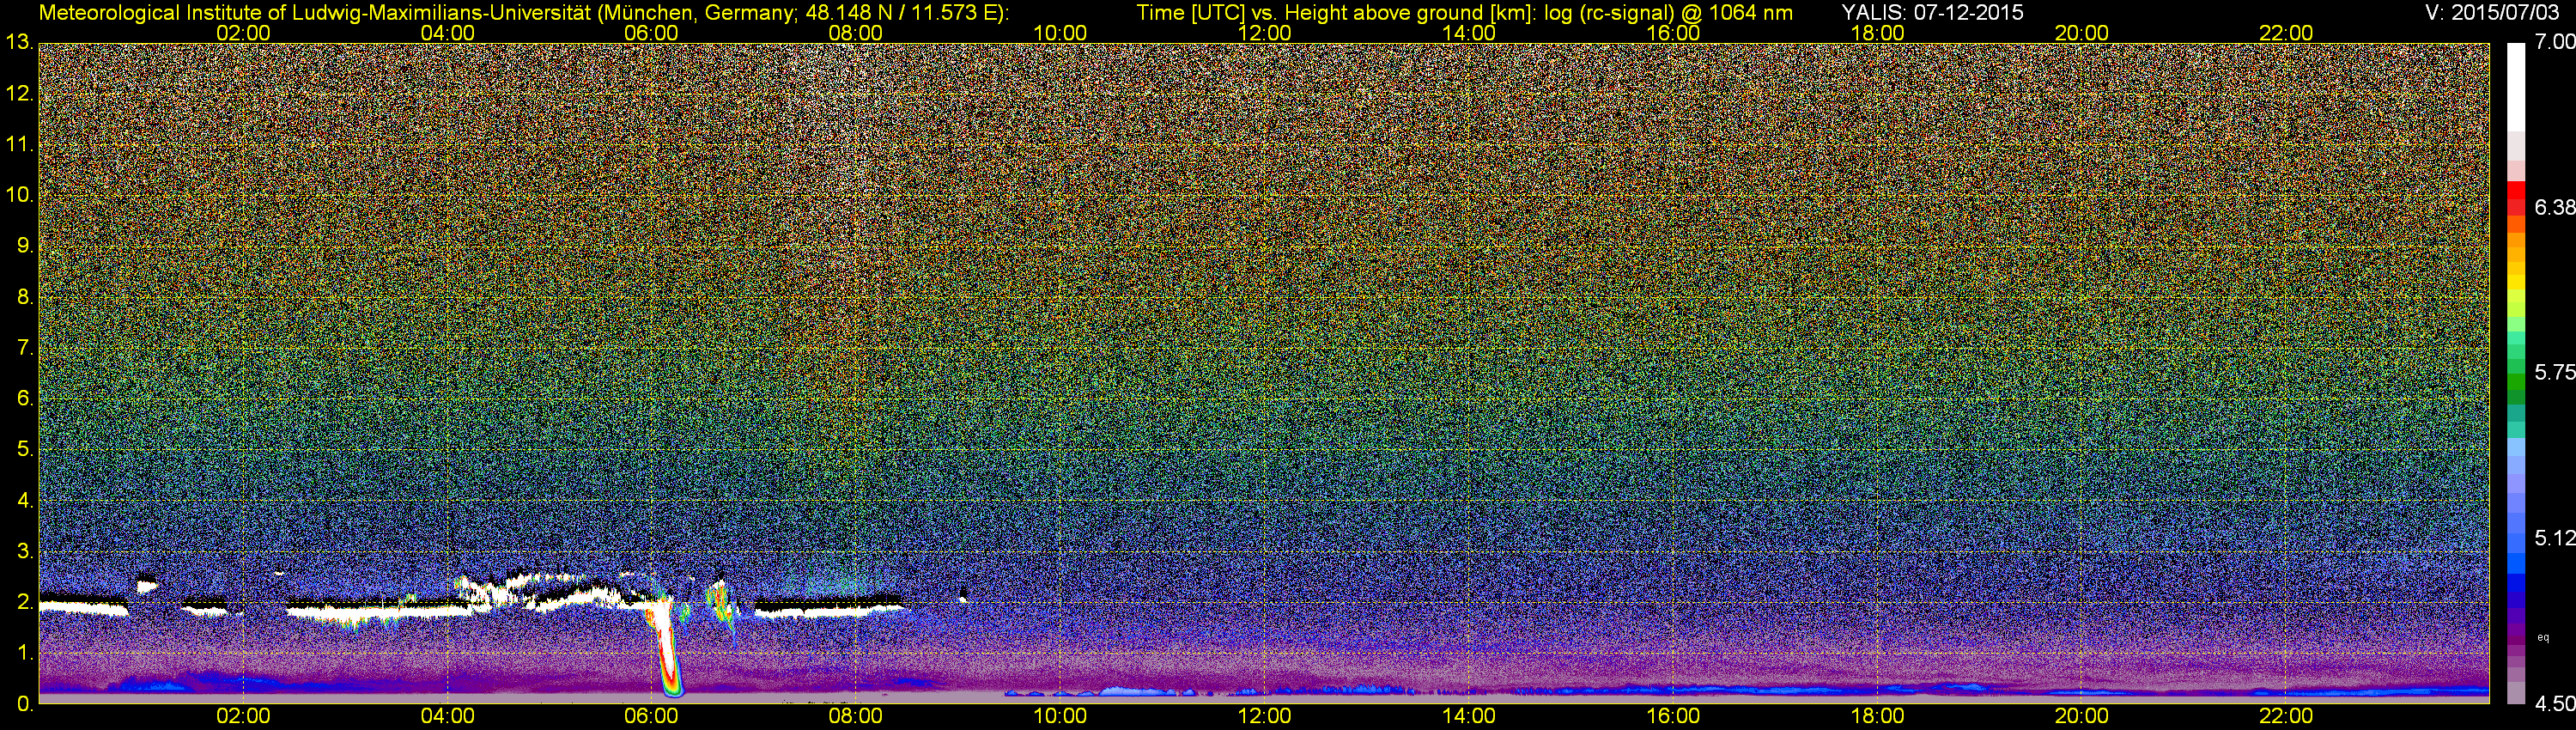The image size is (2576, 730).
Task: Click the 9 km height axis label
Action: point(25,245)
